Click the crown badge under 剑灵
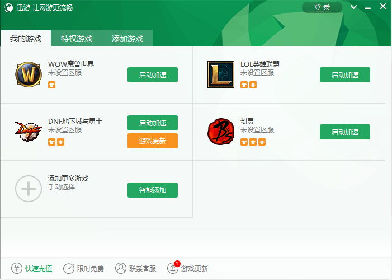Image resolution: width=392 pixels, height=280 pixels. pyautogui.click(x=253, y=142)
